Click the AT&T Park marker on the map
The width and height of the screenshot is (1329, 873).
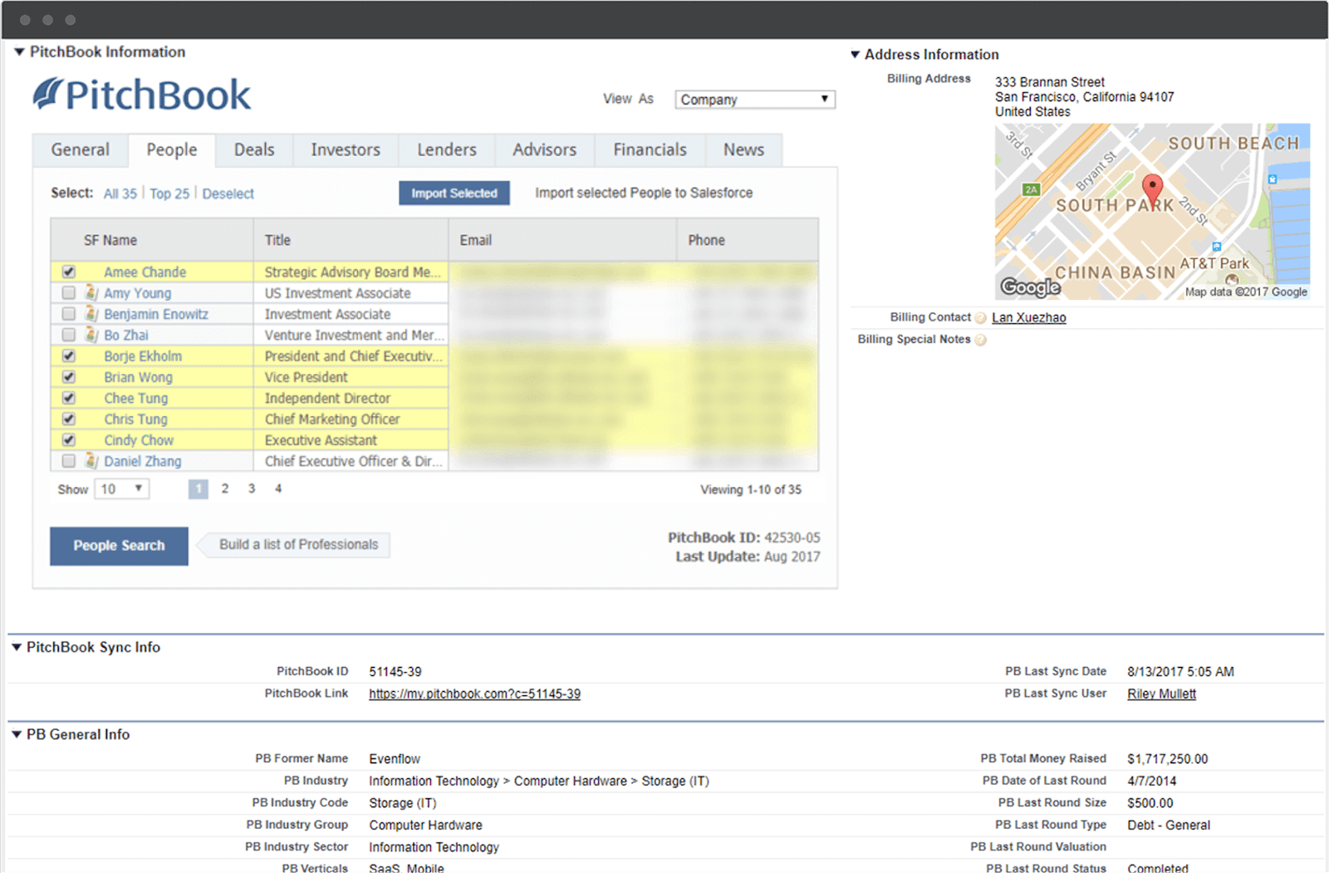point(1232,280)
